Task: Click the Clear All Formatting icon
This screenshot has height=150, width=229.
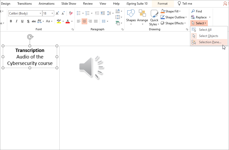Action: click(71, 13)
